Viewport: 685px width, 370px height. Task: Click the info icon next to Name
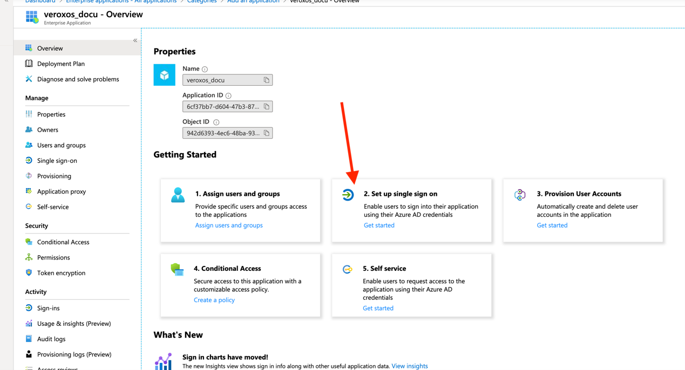point(205,69)
